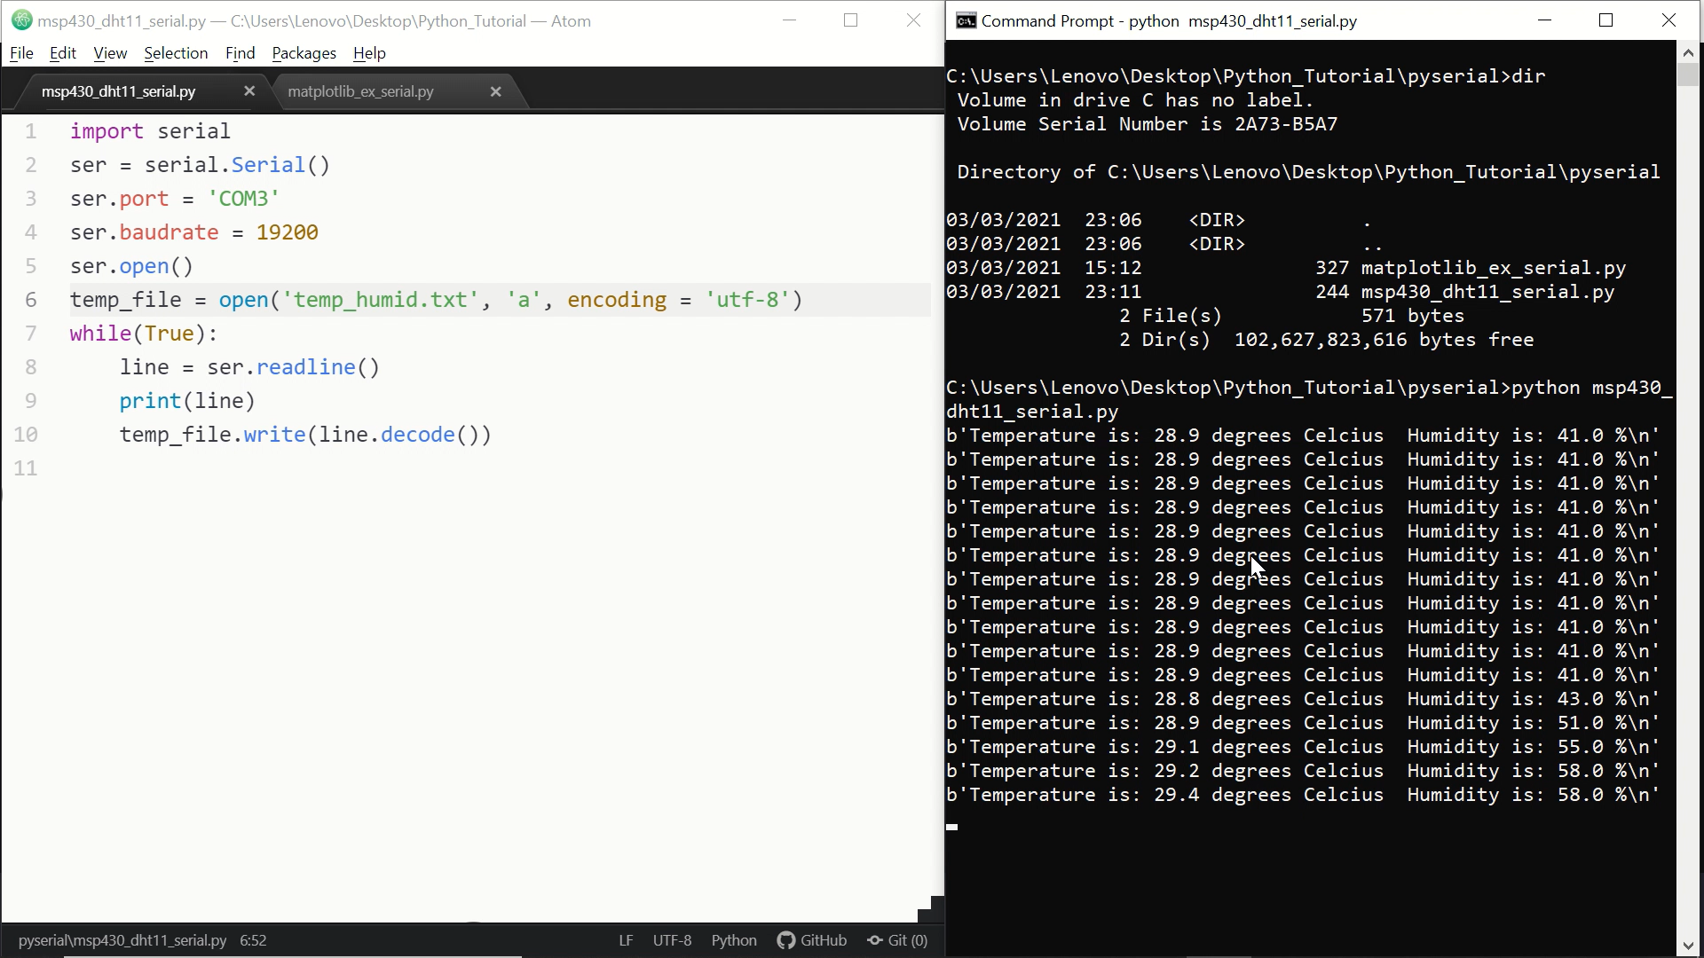Click the Atom logo in the title bar

point(21,20)
